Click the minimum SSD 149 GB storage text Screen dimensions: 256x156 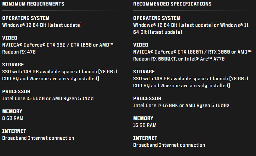coord(60,75)
